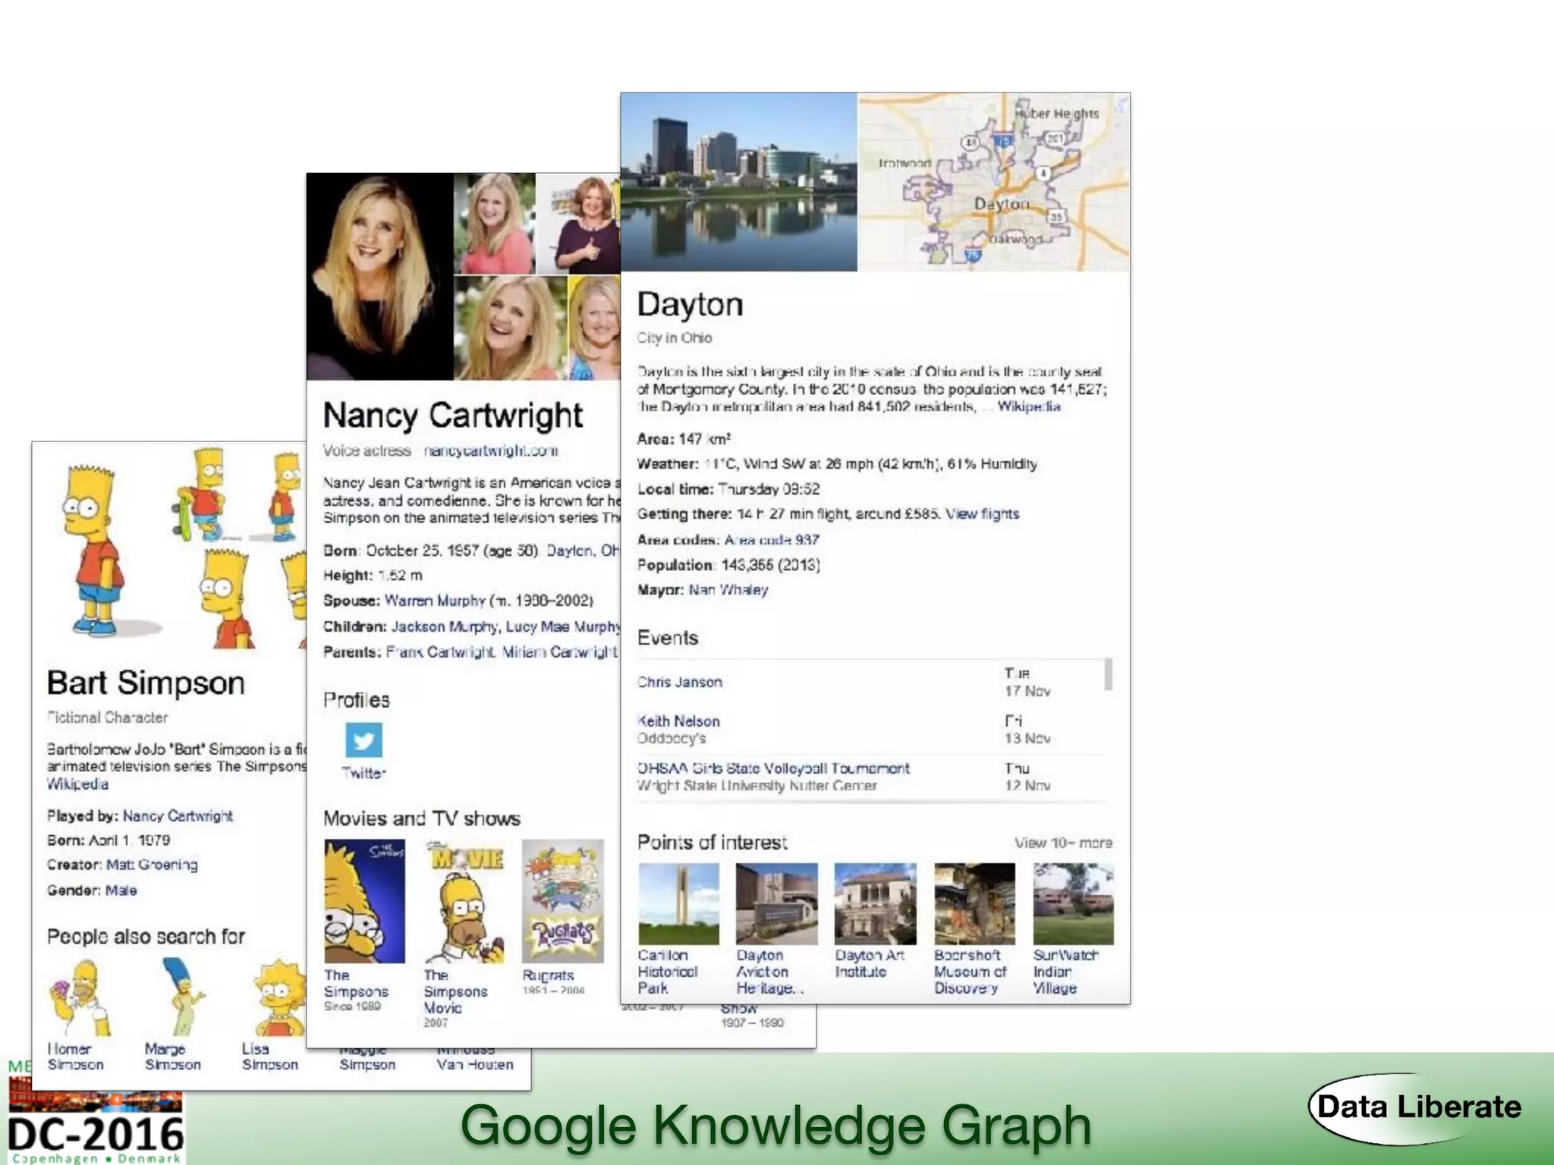Open OHSAA Girls State Volleyball Tournament event
This screenshot has height=1165, width=1554.
pos(773,768)
